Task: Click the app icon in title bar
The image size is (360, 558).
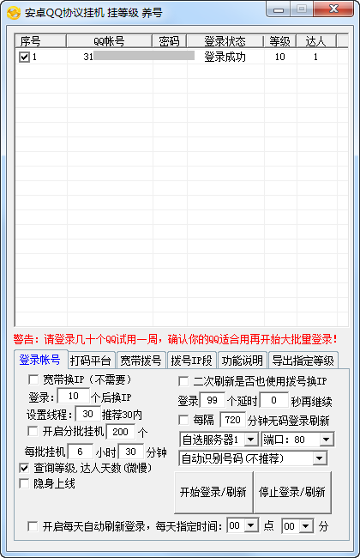Action: coord(14,13)
